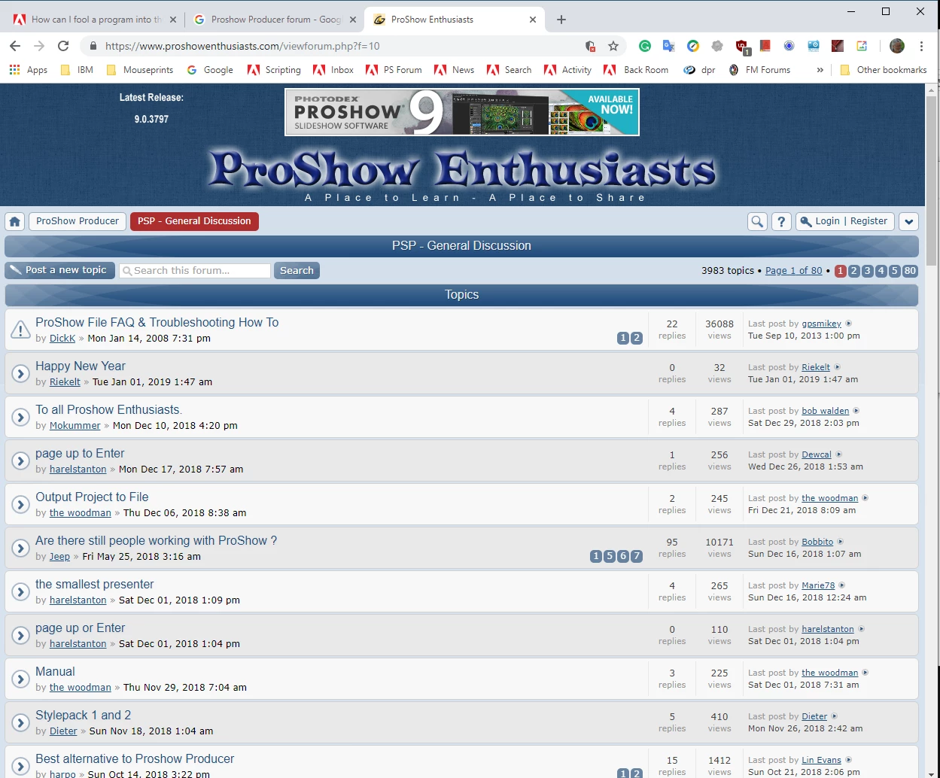View latest post by Riekelt icon
940x778 pixels.
click(838, 367)
